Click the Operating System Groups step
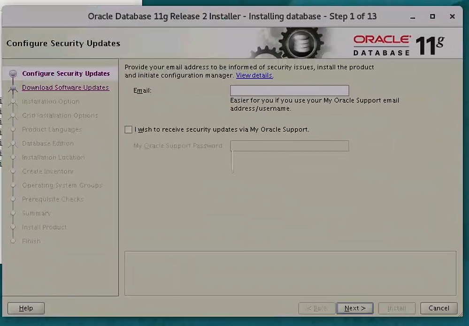This screenshot has width=469, height=326. (62, 185)
